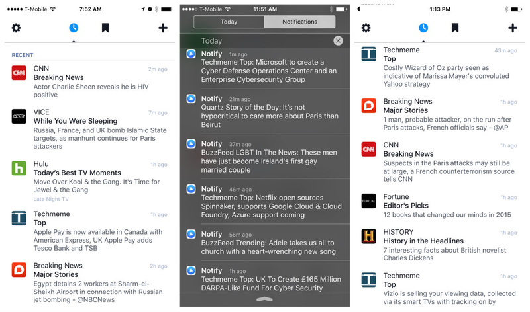Tap HISTORY channel logo icon

click(x=368, y=236)
